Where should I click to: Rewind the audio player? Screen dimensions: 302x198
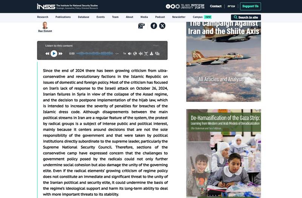[x=47, y=54]
